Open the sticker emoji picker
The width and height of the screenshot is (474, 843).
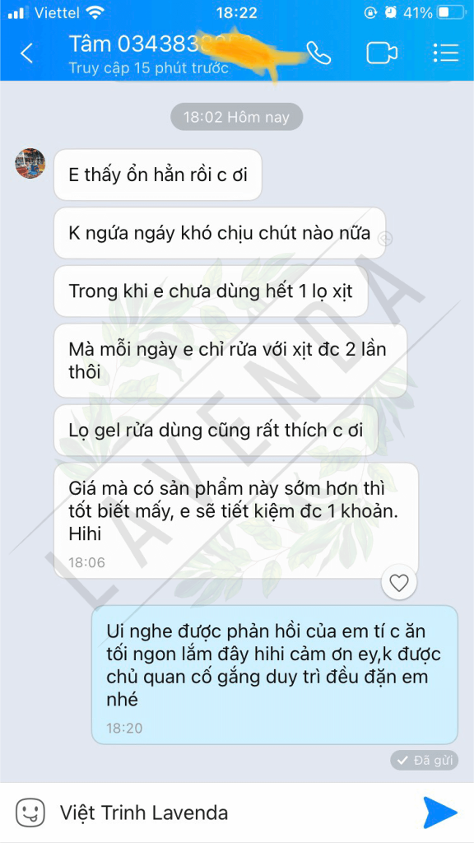tap(30, 813)
